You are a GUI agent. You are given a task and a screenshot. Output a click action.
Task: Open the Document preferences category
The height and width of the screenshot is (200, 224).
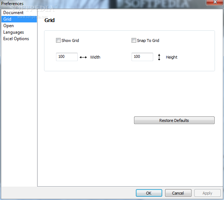pos(19,13)
